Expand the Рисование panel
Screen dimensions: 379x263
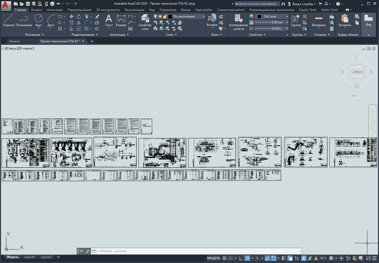coord(34,35)
